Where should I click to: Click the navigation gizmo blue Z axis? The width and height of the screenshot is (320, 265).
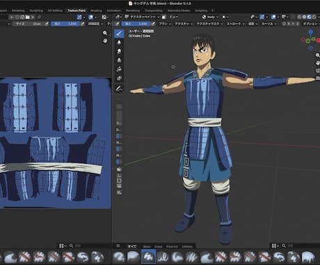[x=310, y=32]
